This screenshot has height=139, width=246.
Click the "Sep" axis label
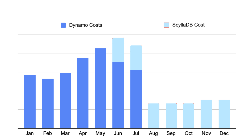click(171, 134)
